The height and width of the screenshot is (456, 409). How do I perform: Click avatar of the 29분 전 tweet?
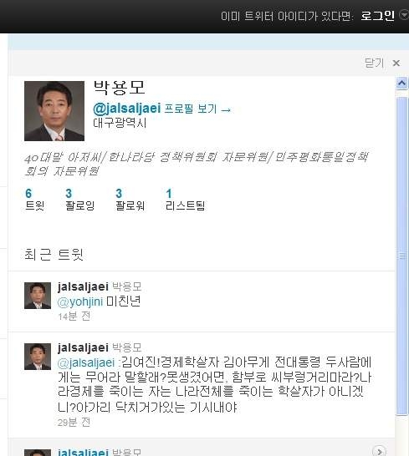click(38, 357)
